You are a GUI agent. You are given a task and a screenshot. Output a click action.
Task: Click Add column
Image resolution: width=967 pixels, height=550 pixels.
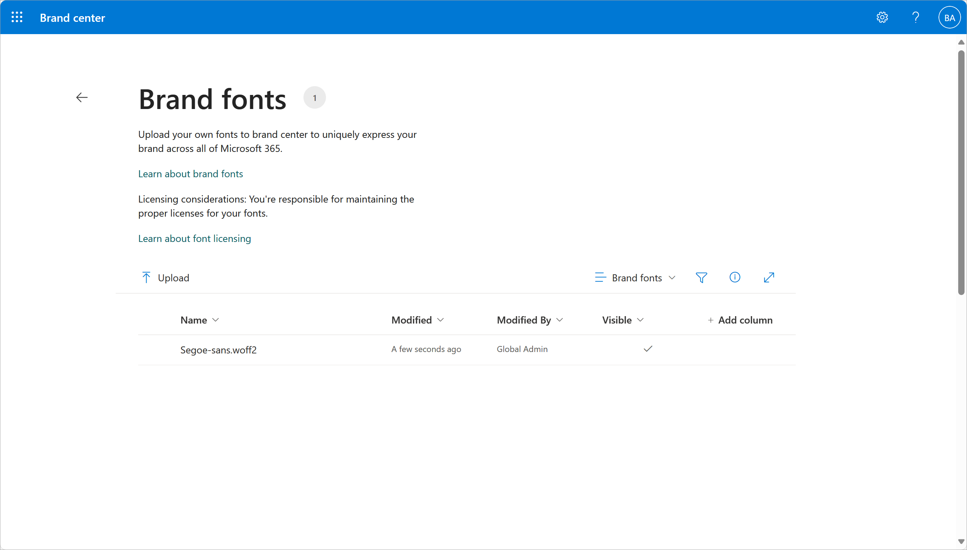tap(739, 320)
